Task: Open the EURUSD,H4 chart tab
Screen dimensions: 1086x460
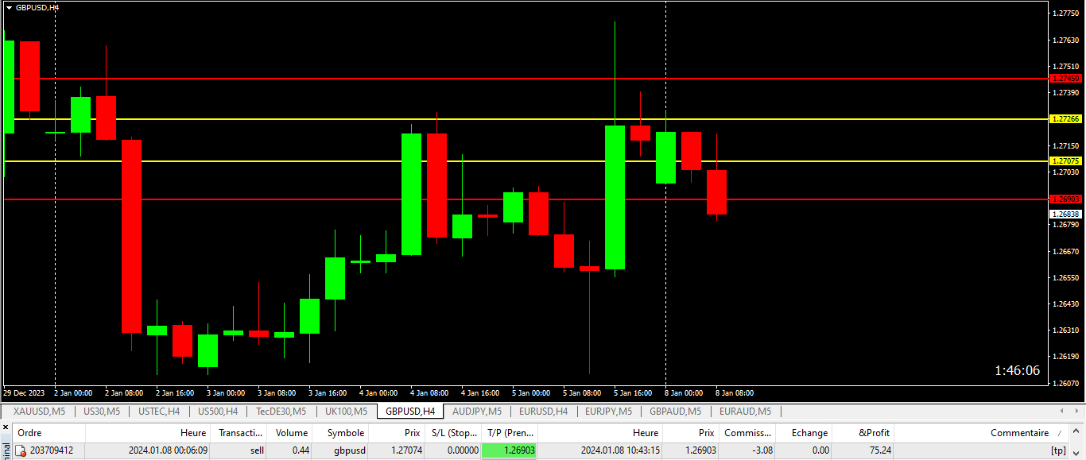Action: 543,412
